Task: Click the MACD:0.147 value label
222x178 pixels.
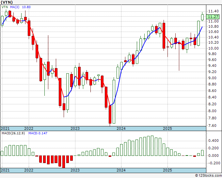Action: [38, 133]
